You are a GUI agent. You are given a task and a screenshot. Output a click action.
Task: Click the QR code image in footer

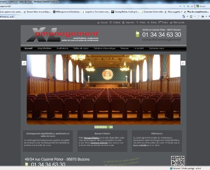[178, 161]
